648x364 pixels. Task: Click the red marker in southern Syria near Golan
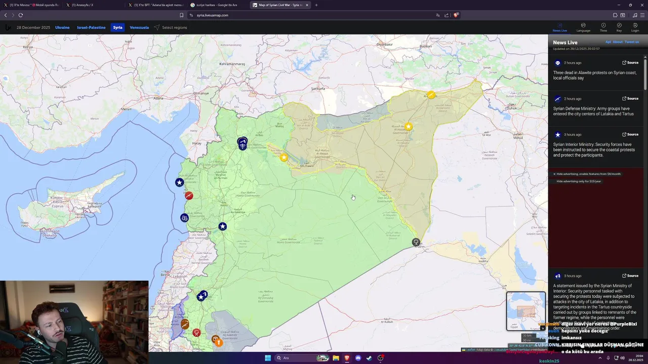196,332
